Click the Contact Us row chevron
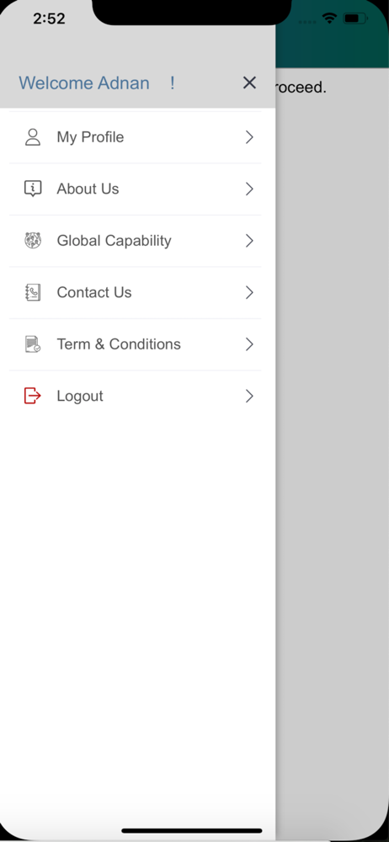389x842 pixels. click(x=249, y=293)
